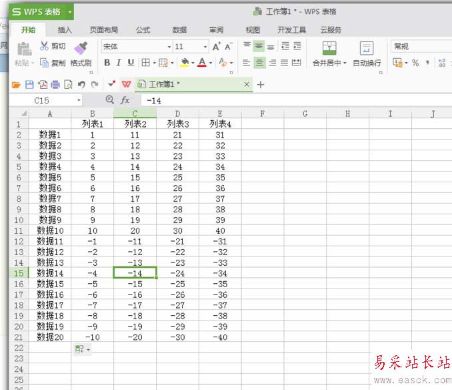Expand the fill color dropdown arrow
This screenshot has width=452, height=390.
tap(193, 63)
